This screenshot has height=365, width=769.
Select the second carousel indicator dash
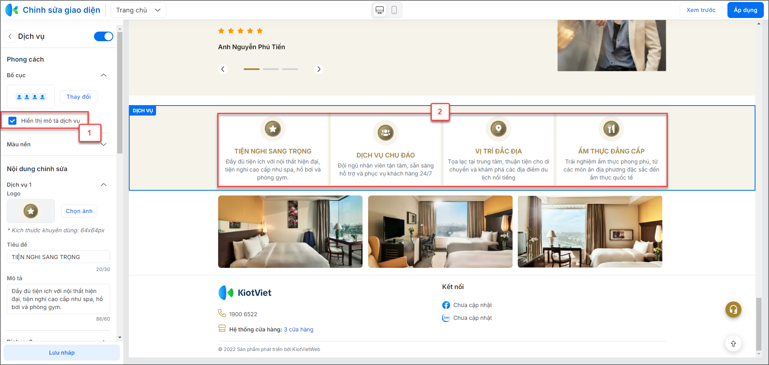271,69
